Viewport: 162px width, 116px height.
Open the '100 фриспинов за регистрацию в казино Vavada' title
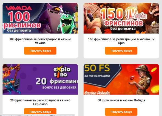click(40, 41)
